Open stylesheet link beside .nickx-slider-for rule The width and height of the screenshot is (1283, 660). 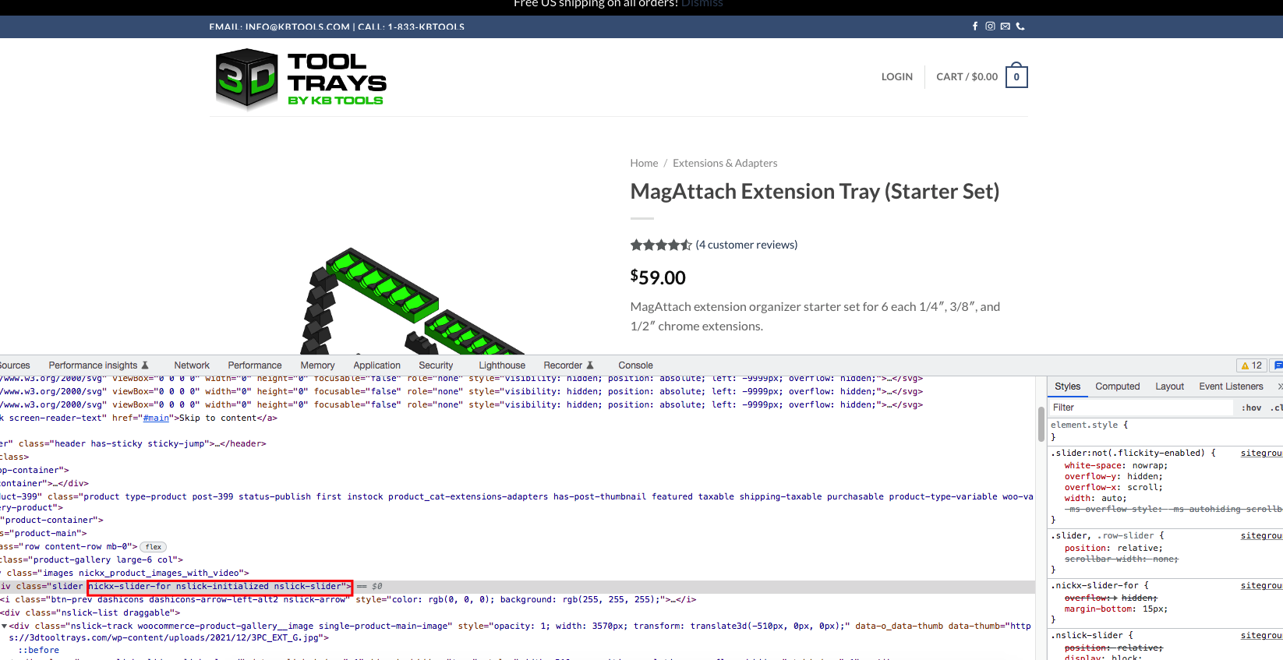(1262, 586)
